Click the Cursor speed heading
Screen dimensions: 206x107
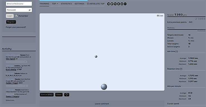173,104
